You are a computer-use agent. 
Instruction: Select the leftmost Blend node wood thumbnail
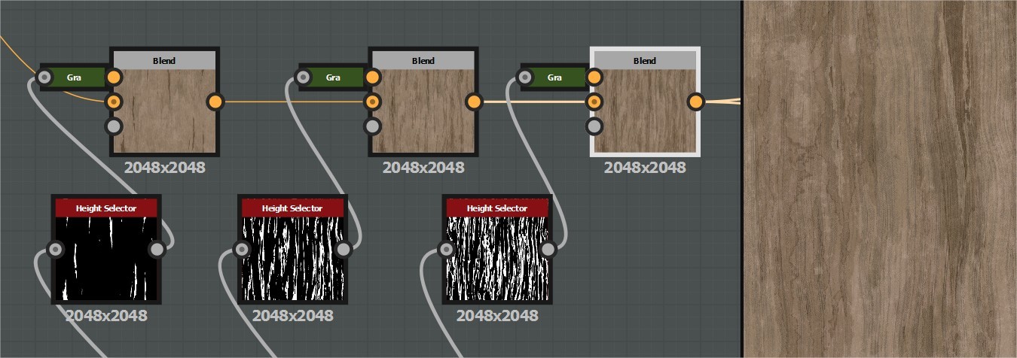[x=164, y=111]
